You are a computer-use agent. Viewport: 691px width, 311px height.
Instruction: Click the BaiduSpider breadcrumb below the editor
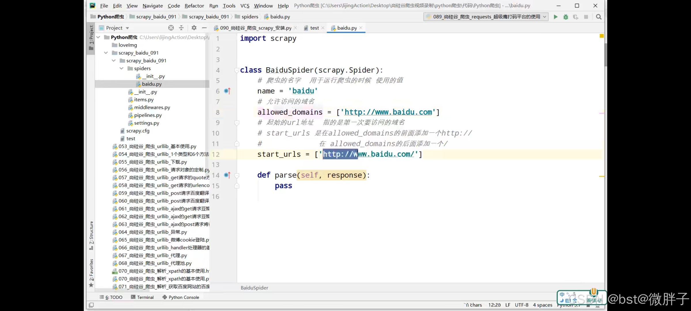tap(255, 288)
